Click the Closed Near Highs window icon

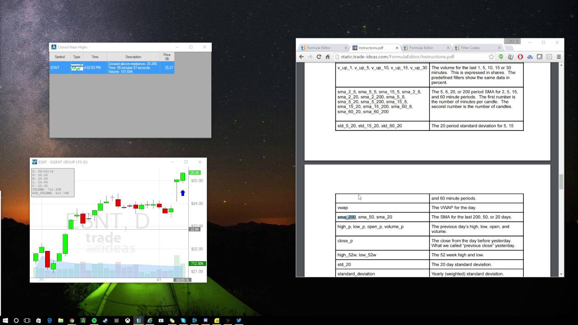pos(54,47)
